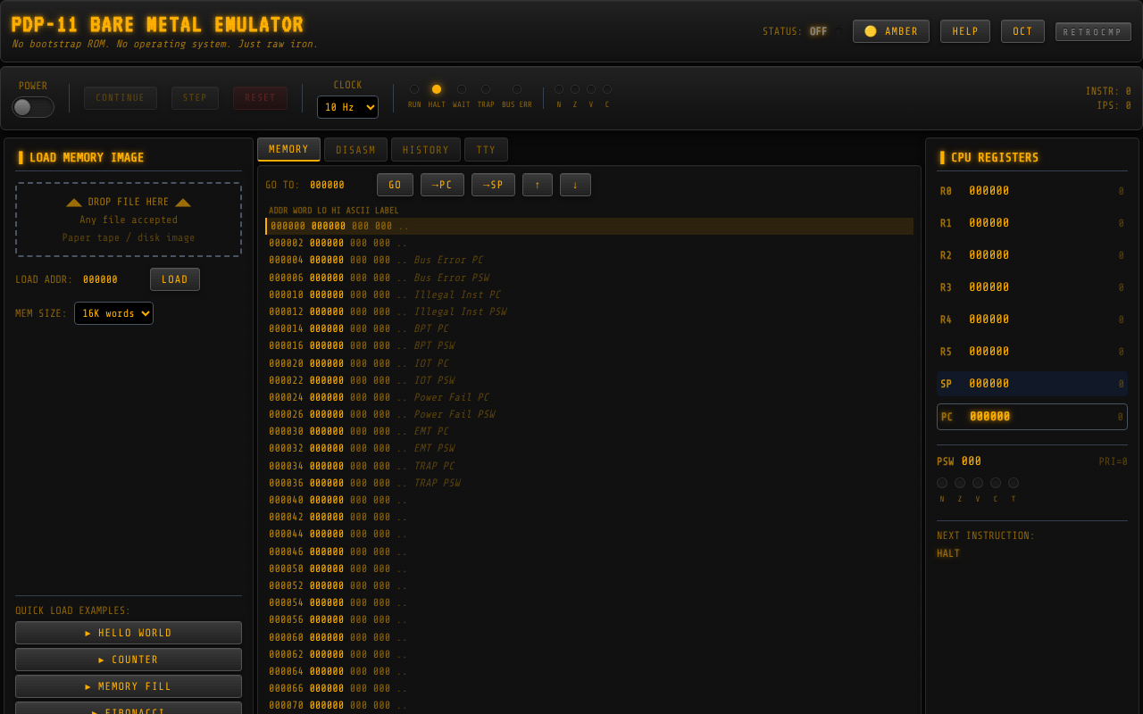The width and height of the screenshot is (1143, 714).
Task: Click the TRAP status LED
Action: [486, 89]
